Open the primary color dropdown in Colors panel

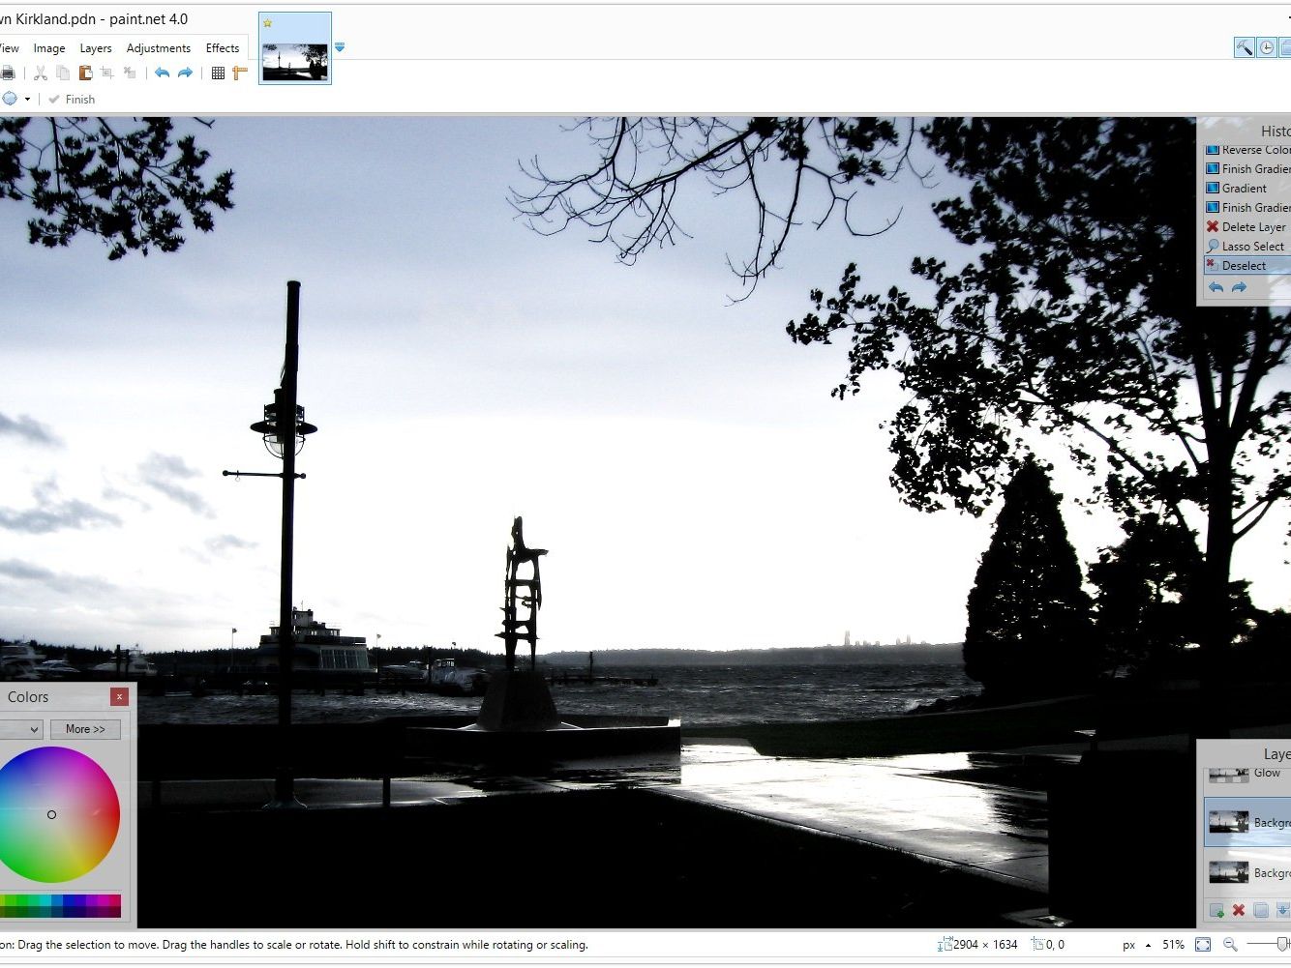tap(21, 729)
